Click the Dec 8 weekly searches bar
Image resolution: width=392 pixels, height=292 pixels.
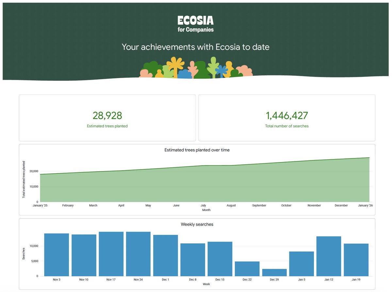pyautogui.click(x=193, y=260)
